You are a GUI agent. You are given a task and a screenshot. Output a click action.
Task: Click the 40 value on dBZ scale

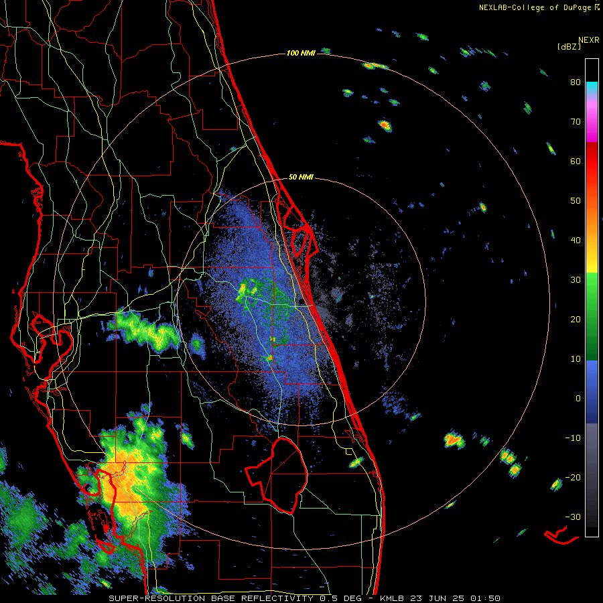[576, 241]
